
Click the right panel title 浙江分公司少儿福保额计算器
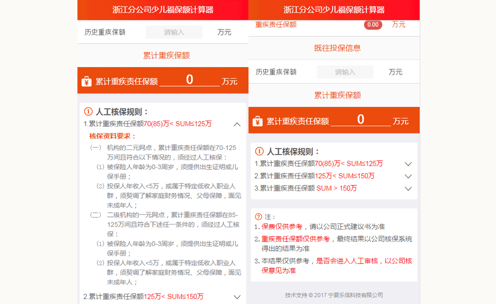[x=334, y=10]
